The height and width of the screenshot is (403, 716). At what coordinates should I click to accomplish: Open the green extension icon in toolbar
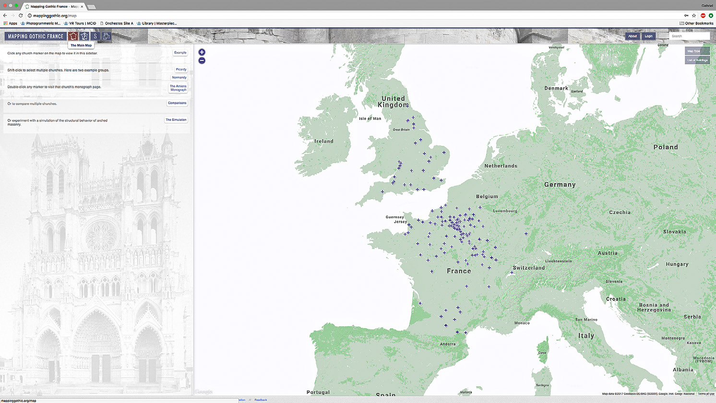711,15
